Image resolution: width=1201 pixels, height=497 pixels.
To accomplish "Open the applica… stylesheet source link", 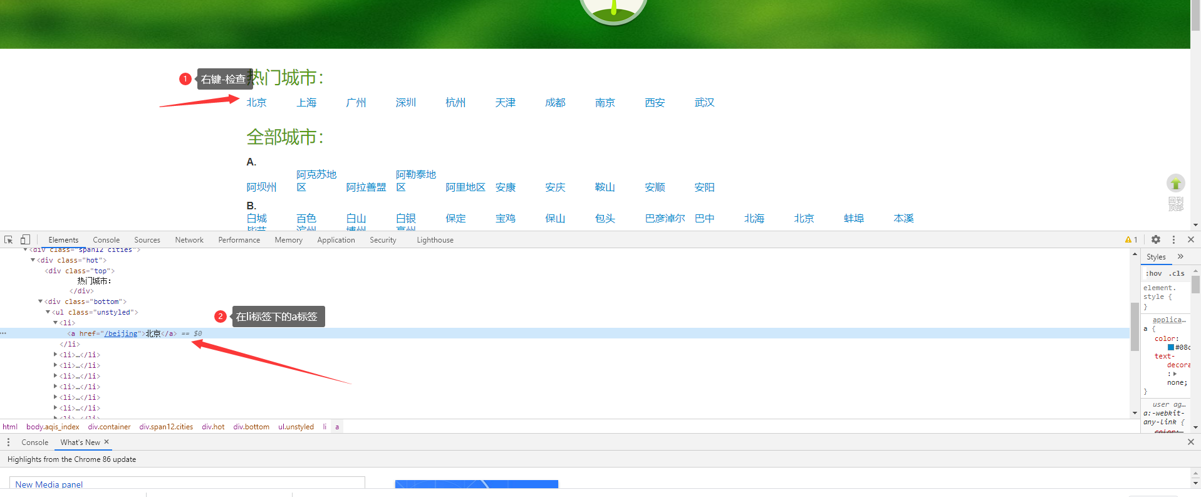I will coord(1169,320).
